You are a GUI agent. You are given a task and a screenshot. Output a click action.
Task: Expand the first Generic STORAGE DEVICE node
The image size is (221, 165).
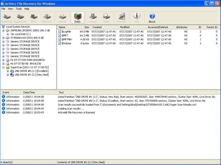pyautogui.click(x=3, y=42)
